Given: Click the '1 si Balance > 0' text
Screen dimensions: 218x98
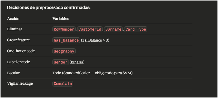Looking at the screenshot, I should point(95,41).
